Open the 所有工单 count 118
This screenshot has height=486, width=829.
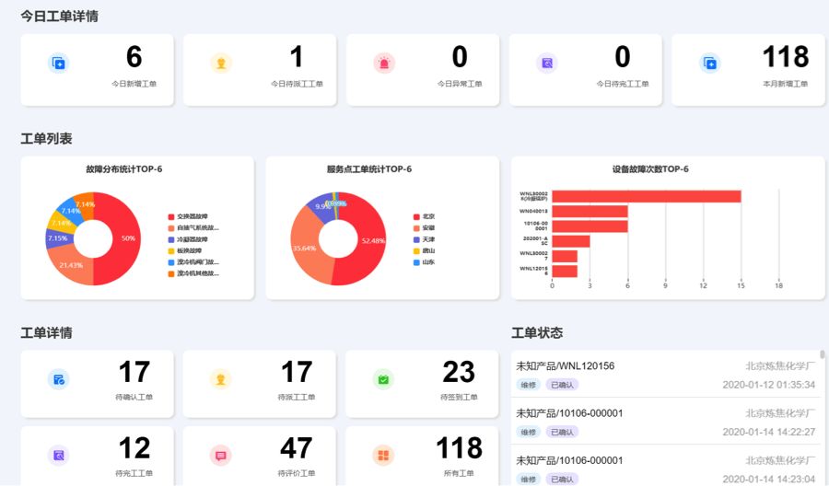coord(459,448)
